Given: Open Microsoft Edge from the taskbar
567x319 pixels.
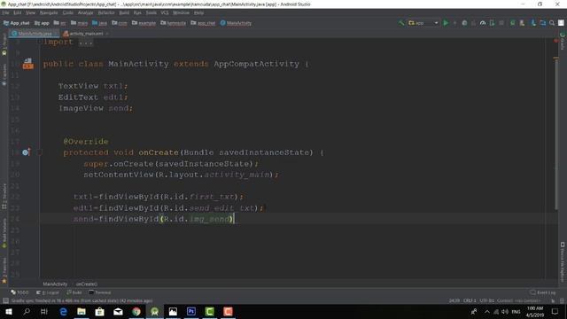Looking at the screenshot, I should 63,311.
